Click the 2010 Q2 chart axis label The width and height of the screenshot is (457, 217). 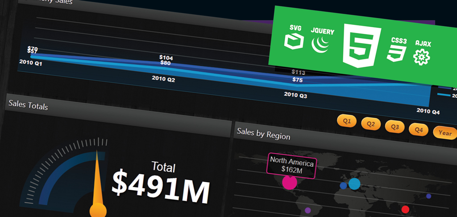point(163,79)
